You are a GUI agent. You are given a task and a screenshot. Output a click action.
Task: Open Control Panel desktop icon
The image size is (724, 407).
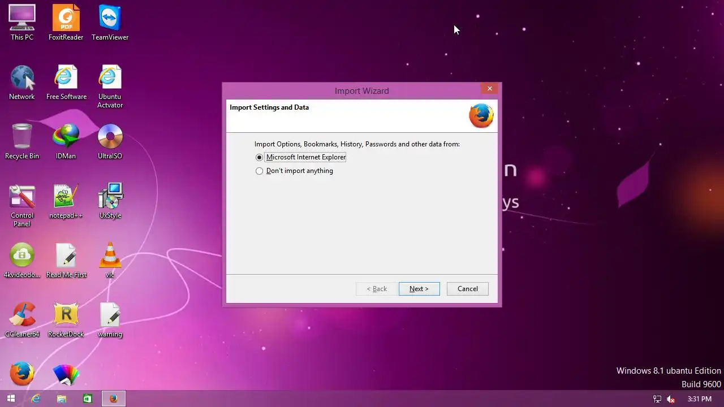pyautogui.click(x=22, y=205)
